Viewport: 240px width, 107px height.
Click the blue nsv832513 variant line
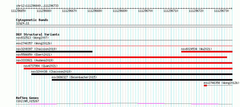[x=124, y=40]
